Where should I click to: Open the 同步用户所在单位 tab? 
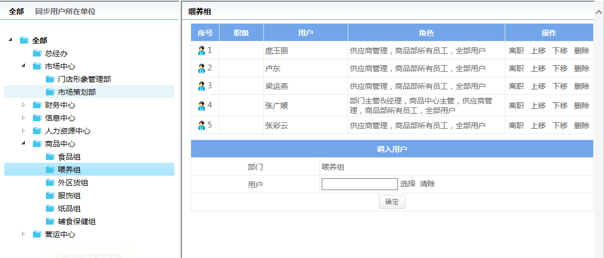click(65, 11)
